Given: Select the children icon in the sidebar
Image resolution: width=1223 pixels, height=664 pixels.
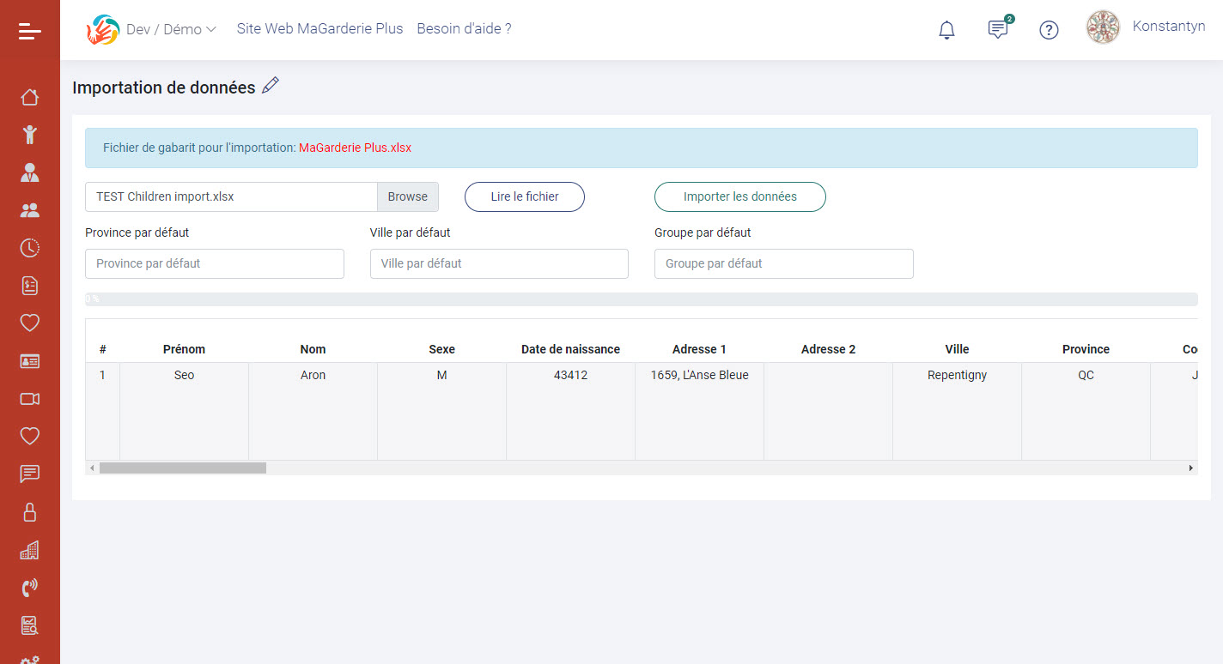Looking at the screenshot, I should pyautogui.click(x=29, y=135).
